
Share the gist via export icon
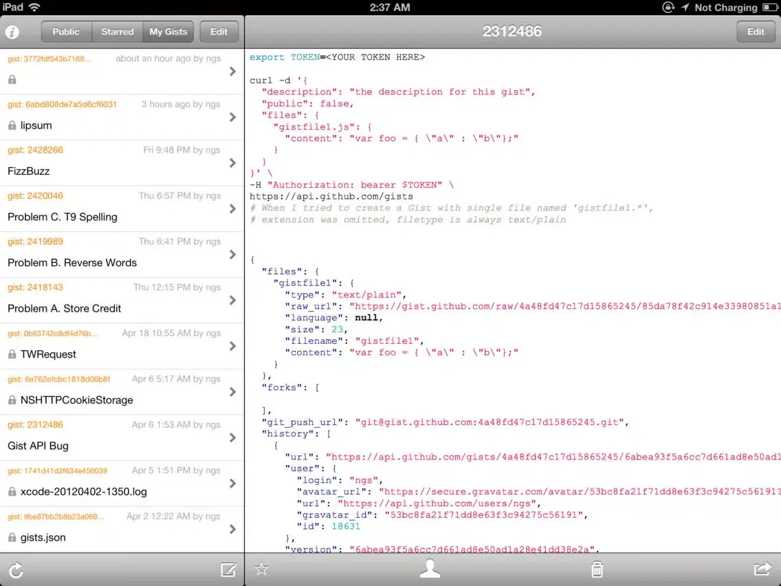762,569
